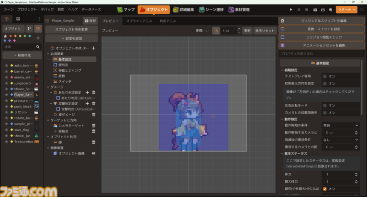
Task: Add a new あたり判定設定 with plus icon
Action: click(87, 92)
